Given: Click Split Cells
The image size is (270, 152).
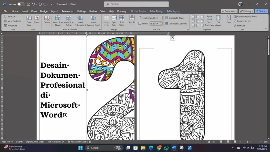Looking at the screenshot, I should tap(114, 20).
